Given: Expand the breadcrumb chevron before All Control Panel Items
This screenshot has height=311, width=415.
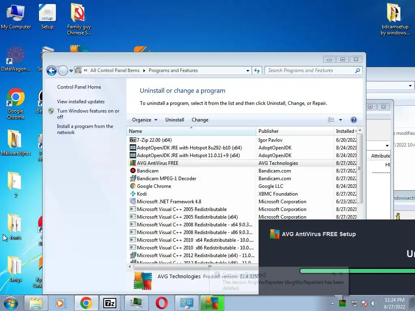Looking at the screenshot, I should pyautogui.click(x=86, y=70).
